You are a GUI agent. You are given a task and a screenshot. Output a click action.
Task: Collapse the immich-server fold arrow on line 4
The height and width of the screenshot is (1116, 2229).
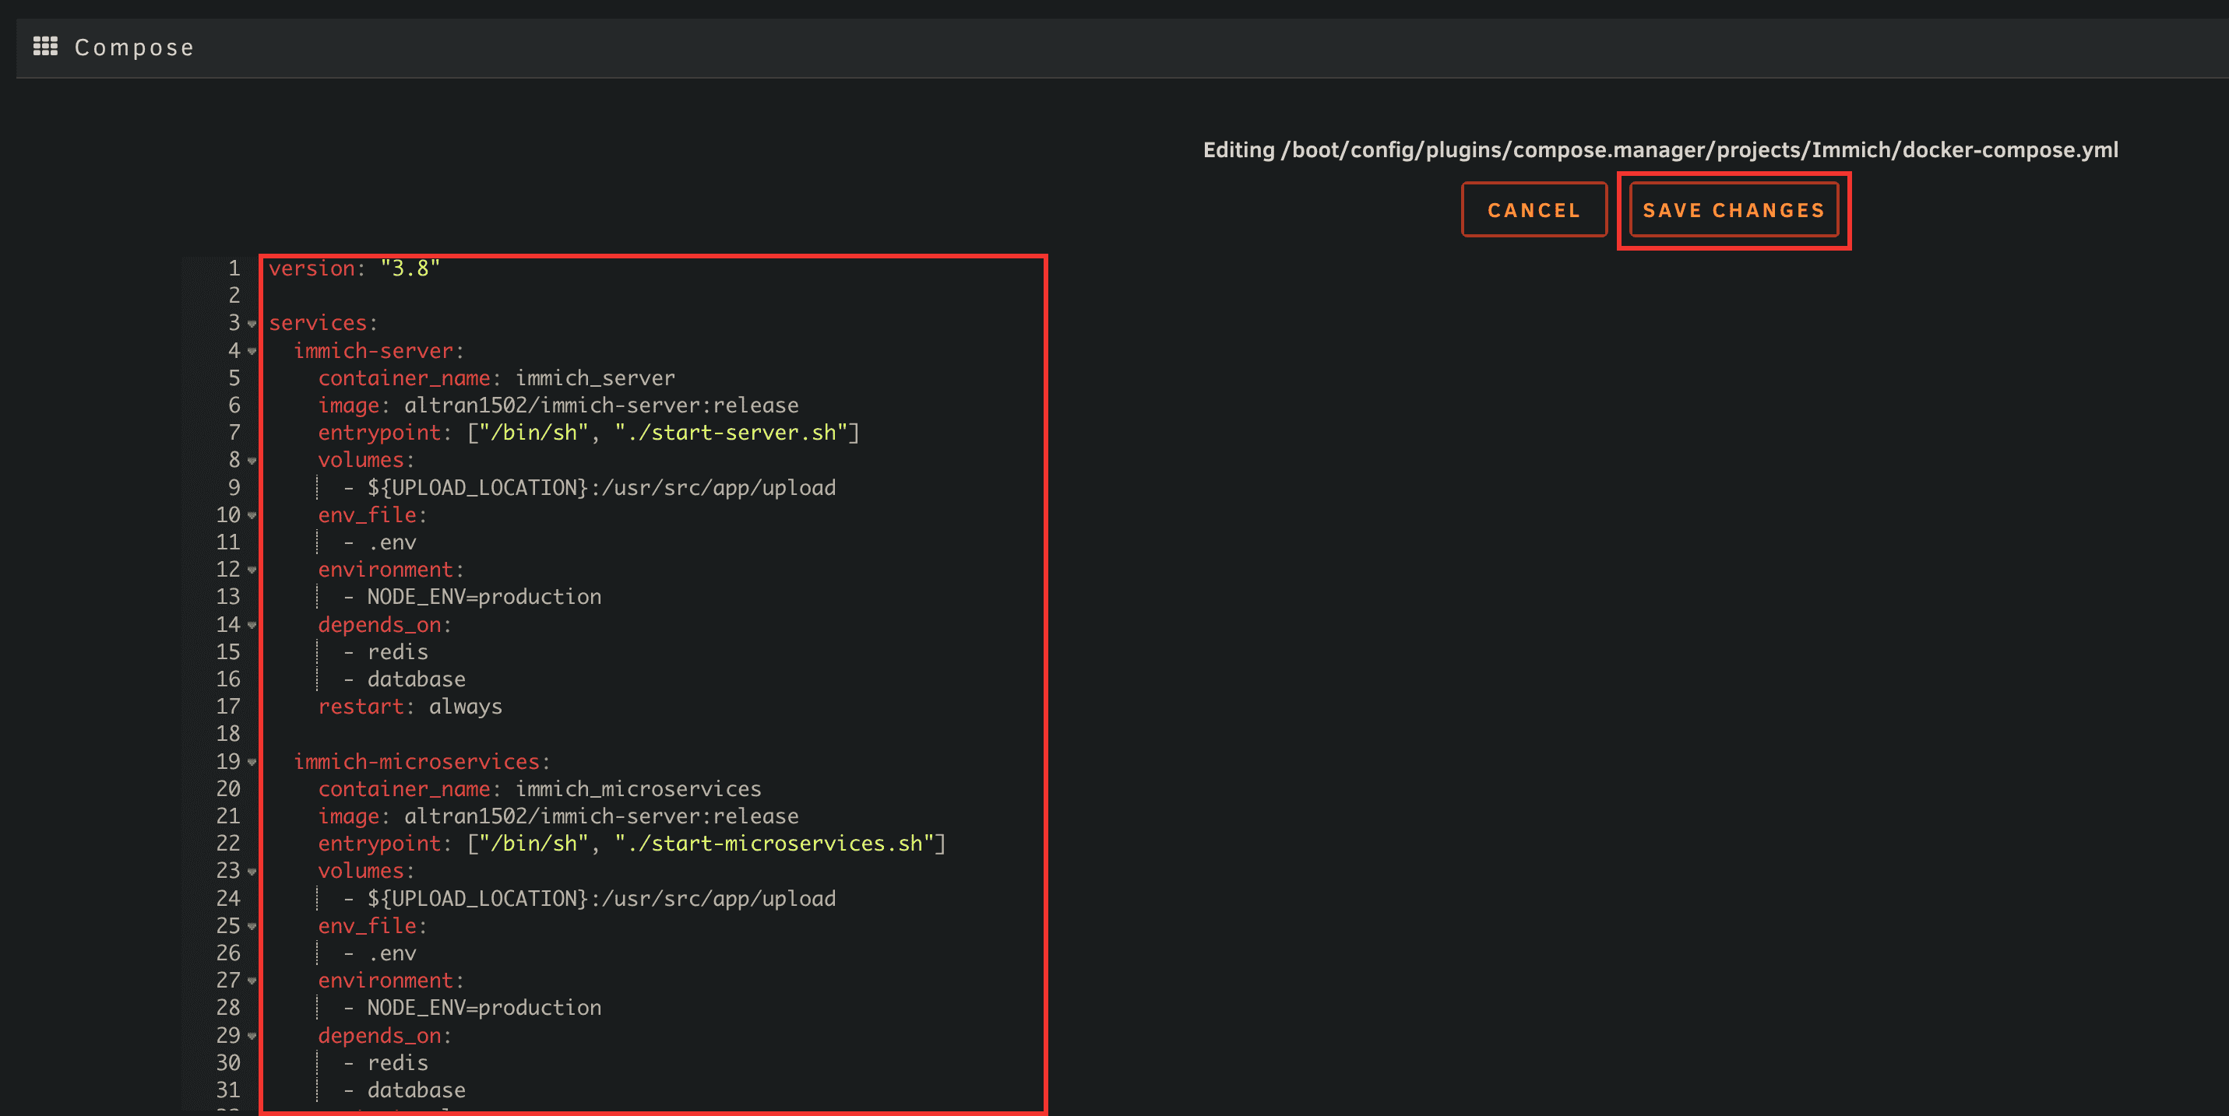(x=252, y=352)
